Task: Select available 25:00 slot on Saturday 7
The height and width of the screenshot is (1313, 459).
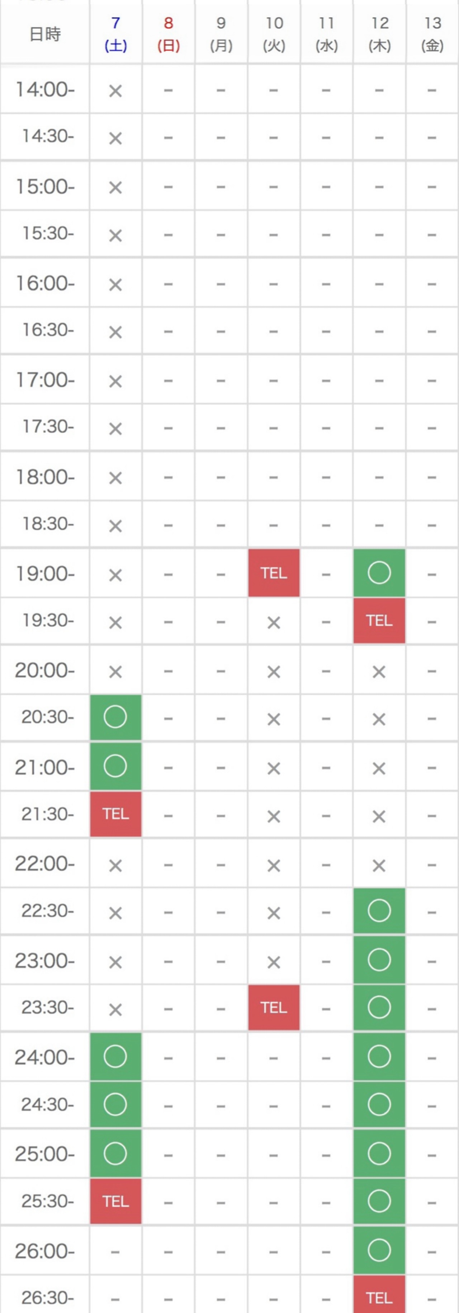Action: pos(115,1154)
